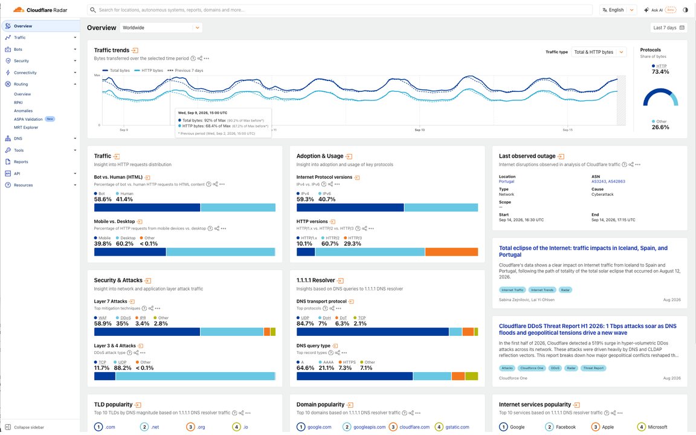Share the Layer 7 Attacks chart
This screenshot has width=696, height=435.
pos(151,309)
